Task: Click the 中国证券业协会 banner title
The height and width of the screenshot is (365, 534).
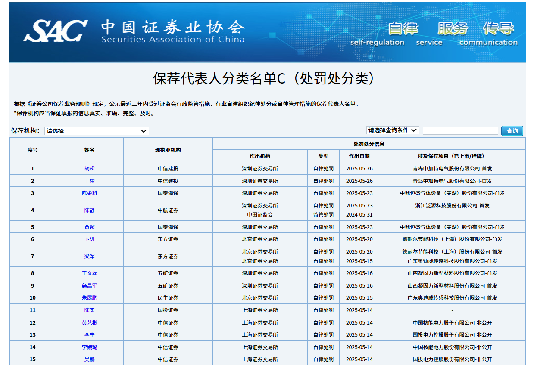Action: click(173, 28)
